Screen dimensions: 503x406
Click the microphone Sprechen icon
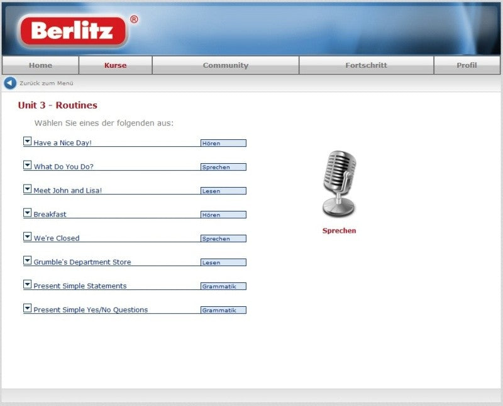pos(340,184)
